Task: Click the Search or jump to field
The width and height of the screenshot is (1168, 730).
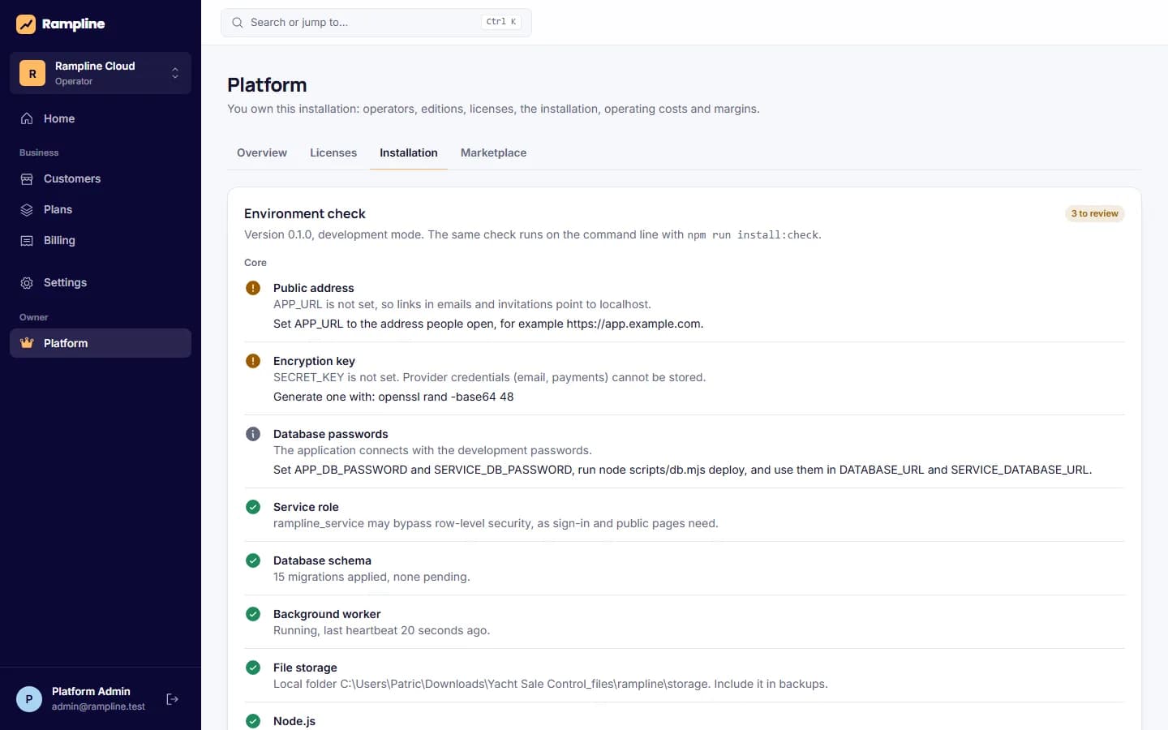Action: (x=376, y=23)
